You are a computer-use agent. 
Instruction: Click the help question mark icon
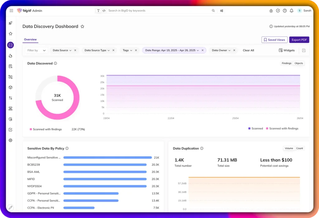[x=285, y=11]
